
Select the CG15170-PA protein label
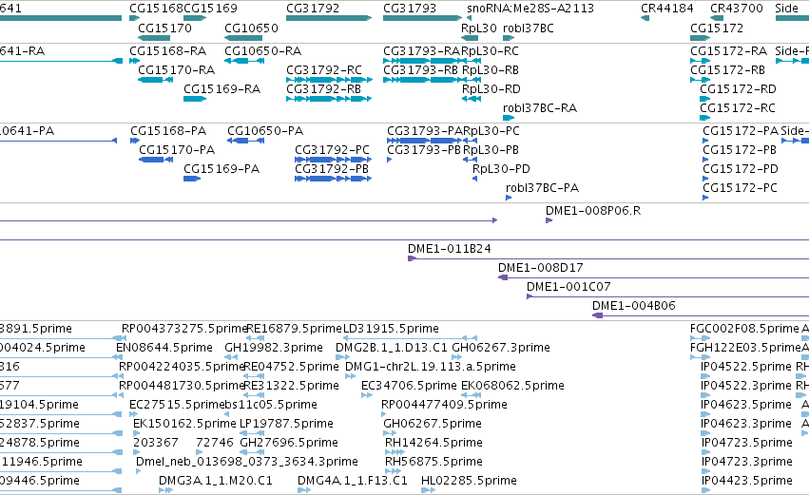pyautogui.click(x=177, y=150)
